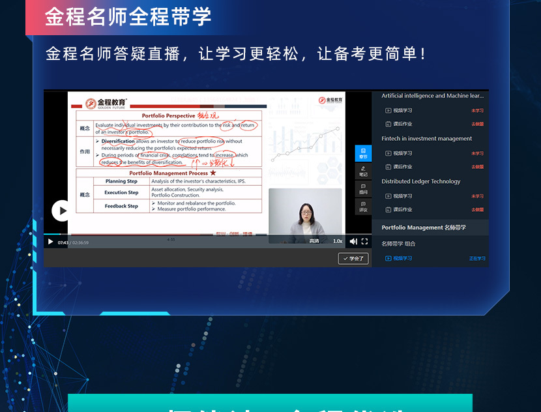This screenshot has height=412, width=541.
Task: Open 视频学习 under Fintech in investment management
Action: point(399,153)
